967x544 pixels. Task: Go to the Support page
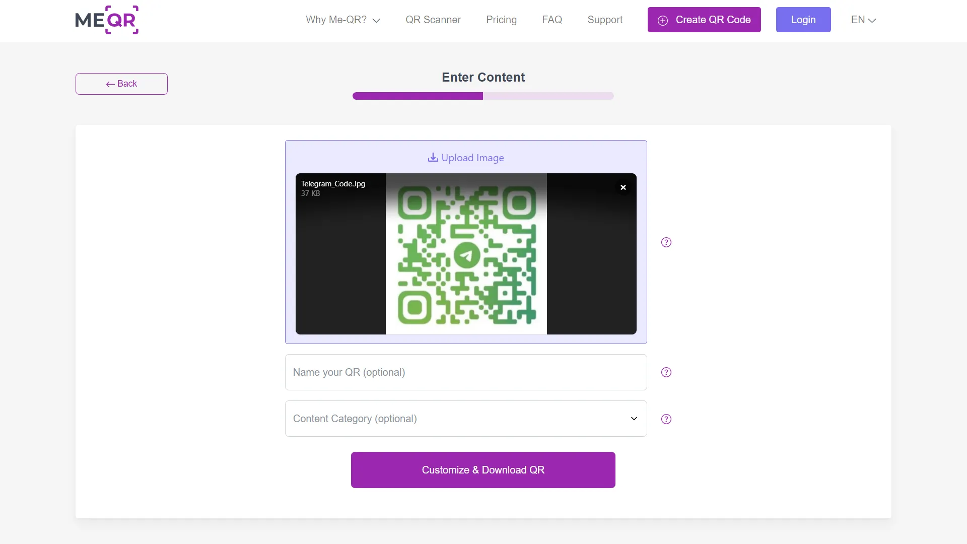coord(605,20)
